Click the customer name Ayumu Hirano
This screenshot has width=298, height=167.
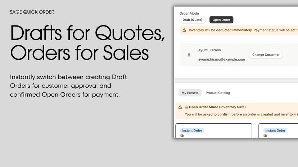tap(209, 50)
